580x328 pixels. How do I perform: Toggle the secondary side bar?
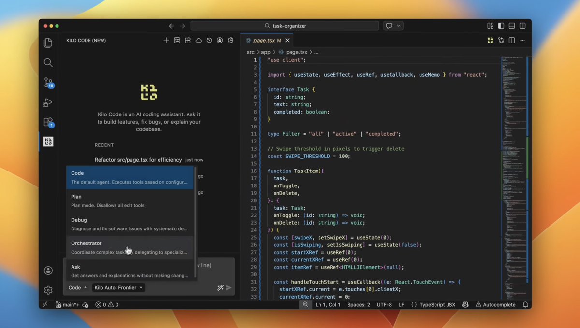(x=522, y=25)
